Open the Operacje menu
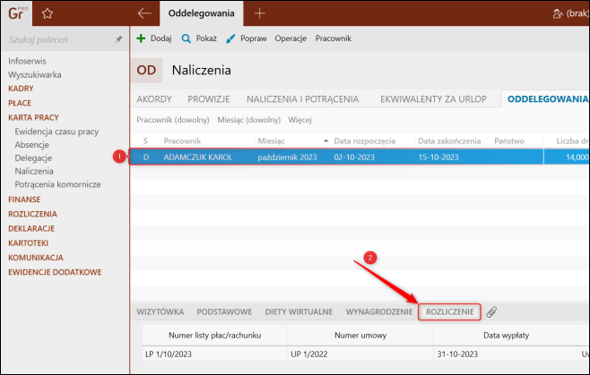This screenshot has width=590, height=375. (x=291, y=38)
